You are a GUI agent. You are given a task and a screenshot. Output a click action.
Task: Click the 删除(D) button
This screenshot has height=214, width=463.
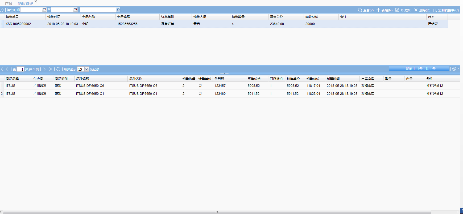click(x=422, y=10)
